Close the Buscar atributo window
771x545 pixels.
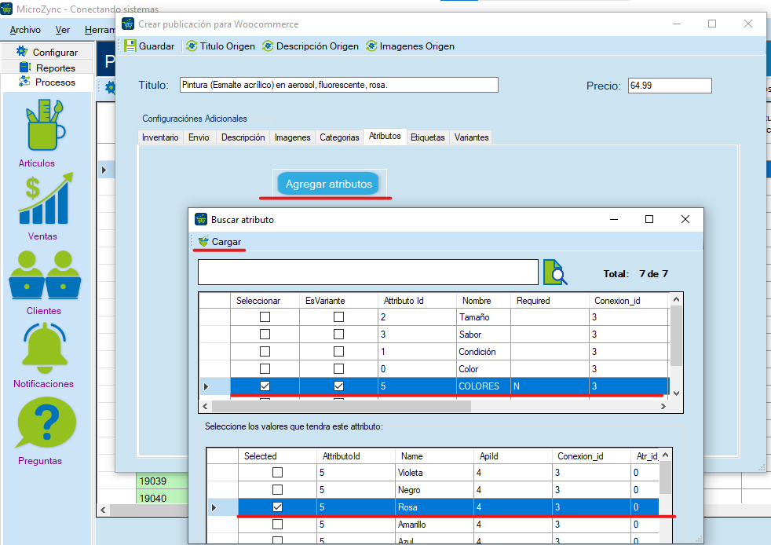[685, 219]
